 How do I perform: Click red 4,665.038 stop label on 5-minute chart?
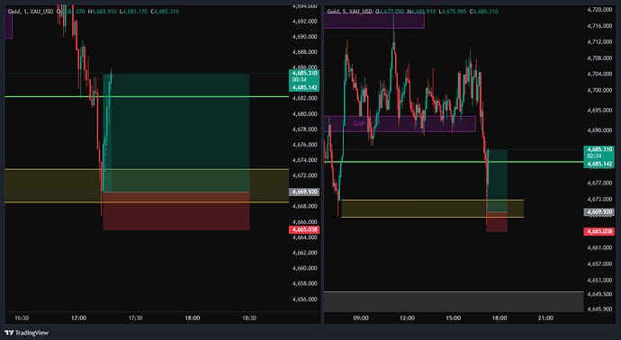598,231
